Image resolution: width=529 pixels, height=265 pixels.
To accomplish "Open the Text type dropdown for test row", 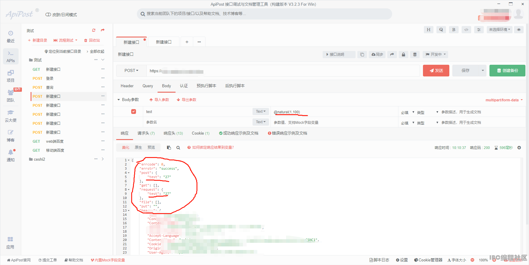I will tap(261, 112).
